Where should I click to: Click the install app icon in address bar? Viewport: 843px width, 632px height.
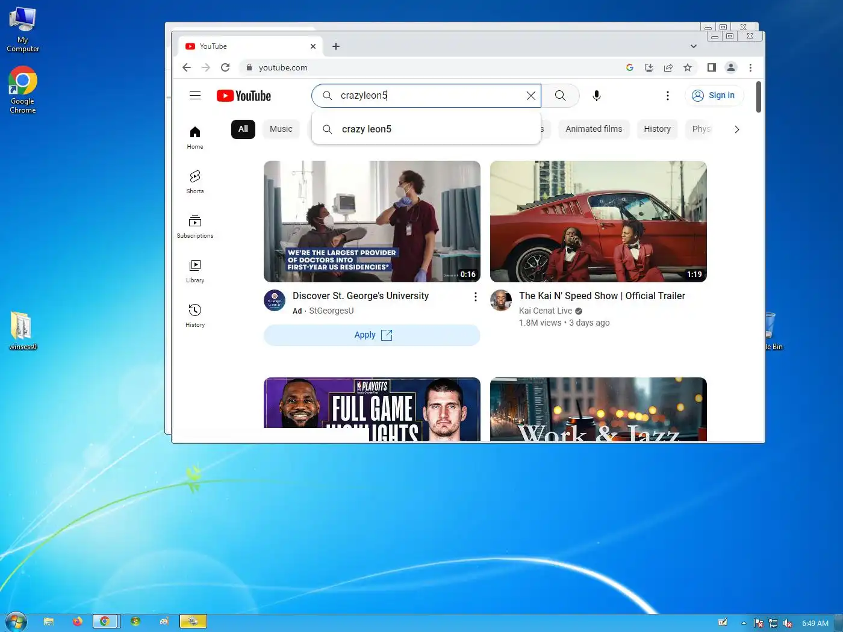coord(649,67)
